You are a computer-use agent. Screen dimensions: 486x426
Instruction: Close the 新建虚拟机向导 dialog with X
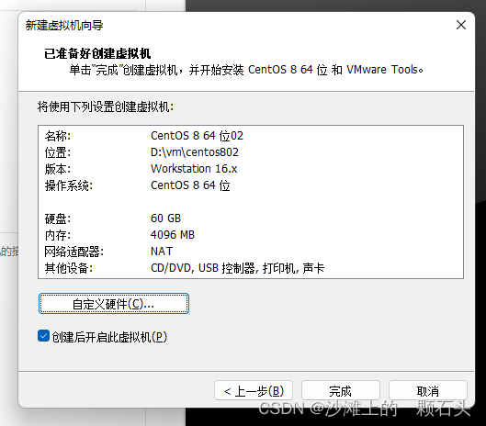pos(461,25)
